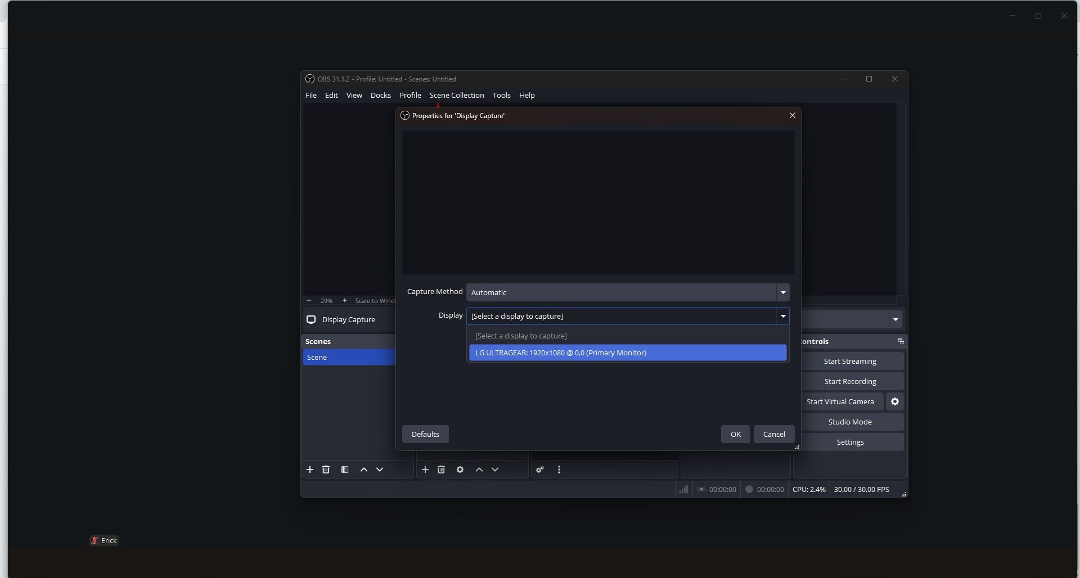Zoom in preview with plus button
This screenshot has width=1080, height=578.
click(x=345, y=301)
